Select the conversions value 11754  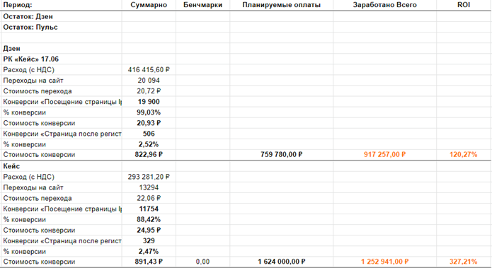point(149,209)
